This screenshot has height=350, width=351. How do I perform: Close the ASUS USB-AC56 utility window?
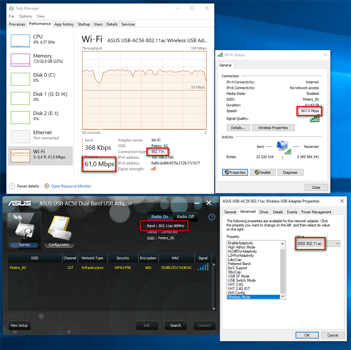point(209,203)
